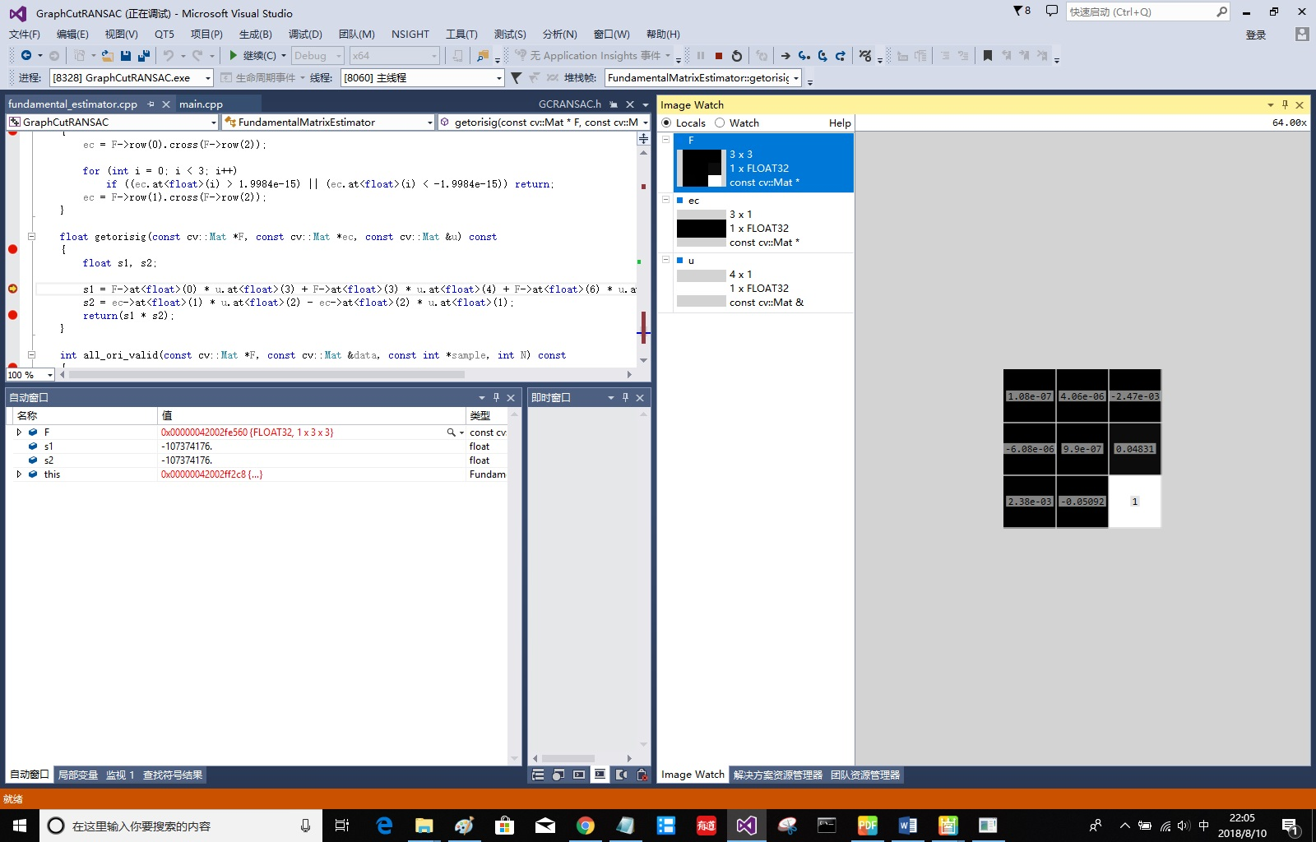The width and height of the screenshot is (1316, 842).
Task: Clear the immediate window using clipboard icon
Action: (x=642, y=775)
